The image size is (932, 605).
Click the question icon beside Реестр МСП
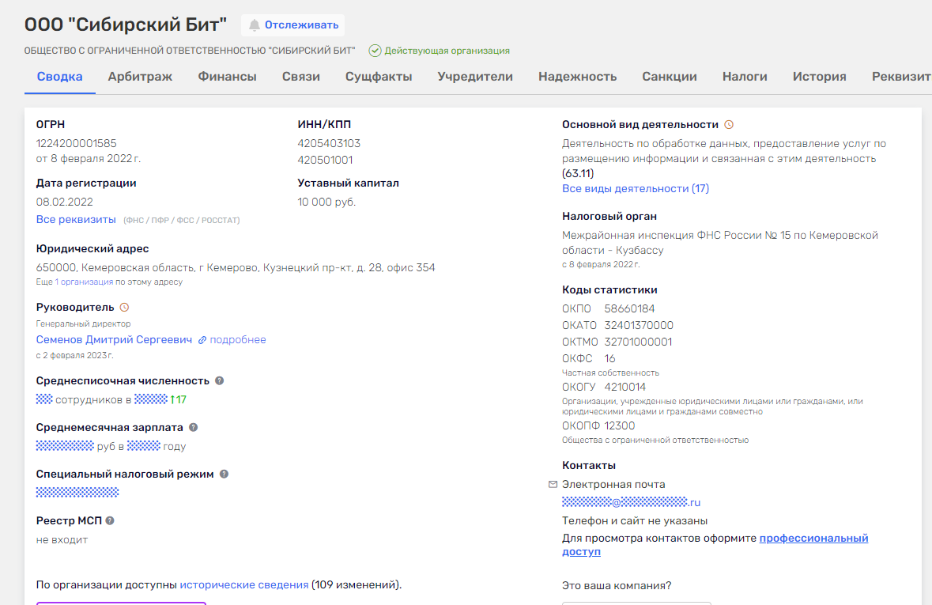110,520
